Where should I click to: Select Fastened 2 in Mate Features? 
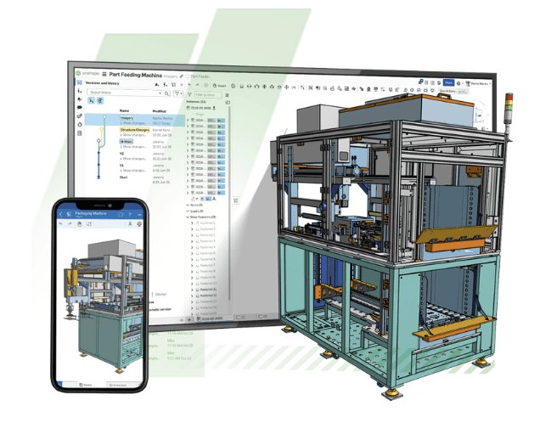click(x=208, y=229)
